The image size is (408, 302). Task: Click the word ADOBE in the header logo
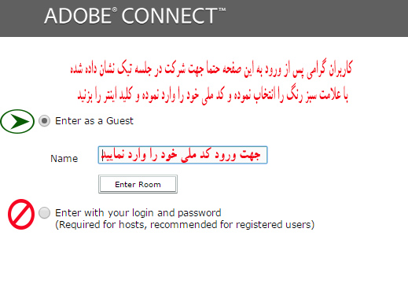tap(78, 17)
